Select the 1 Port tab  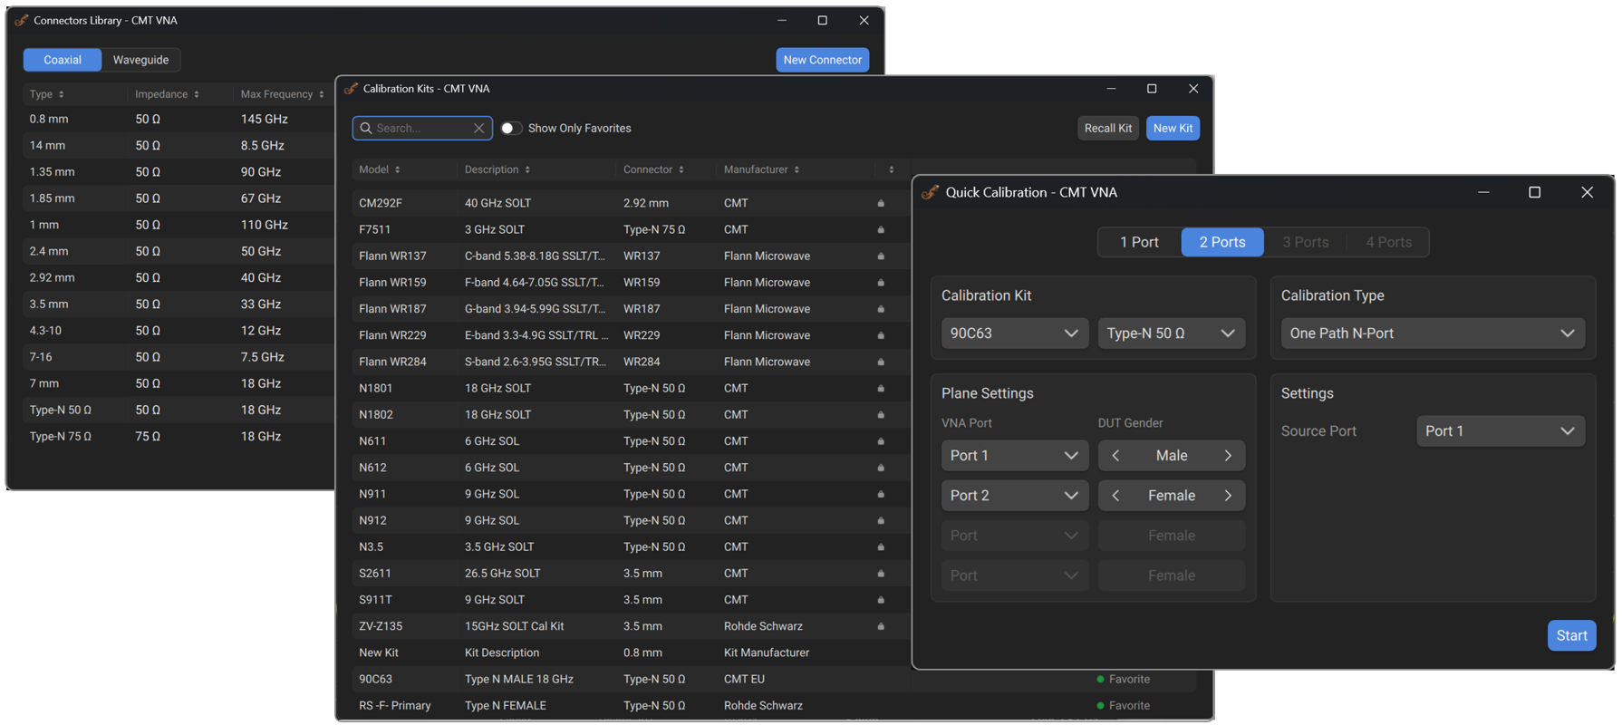pyautogui.click(x=1139, y=242)
